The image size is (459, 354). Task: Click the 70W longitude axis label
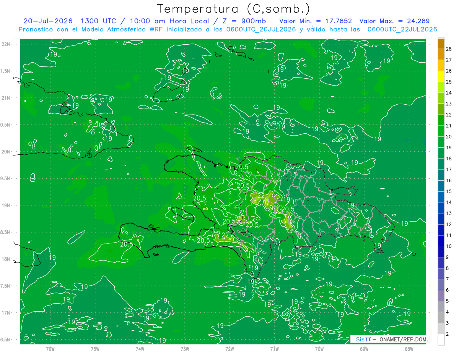[x=319, y=349]
